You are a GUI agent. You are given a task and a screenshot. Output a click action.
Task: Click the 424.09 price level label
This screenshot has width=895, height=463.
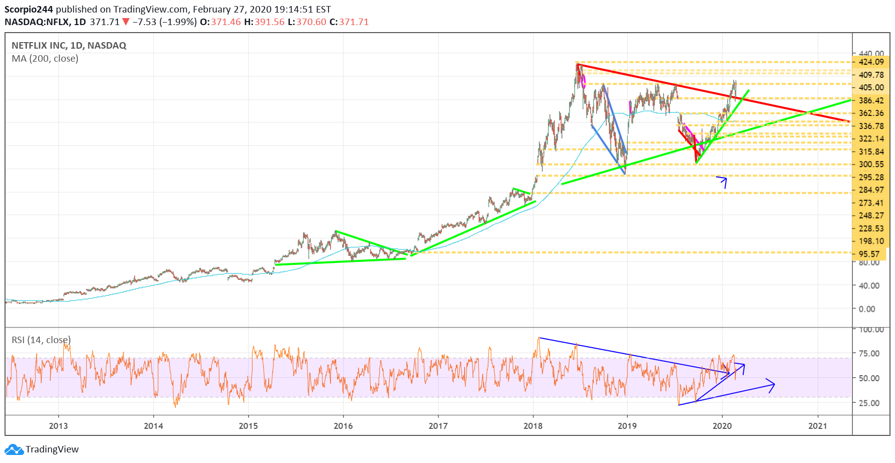871,62
